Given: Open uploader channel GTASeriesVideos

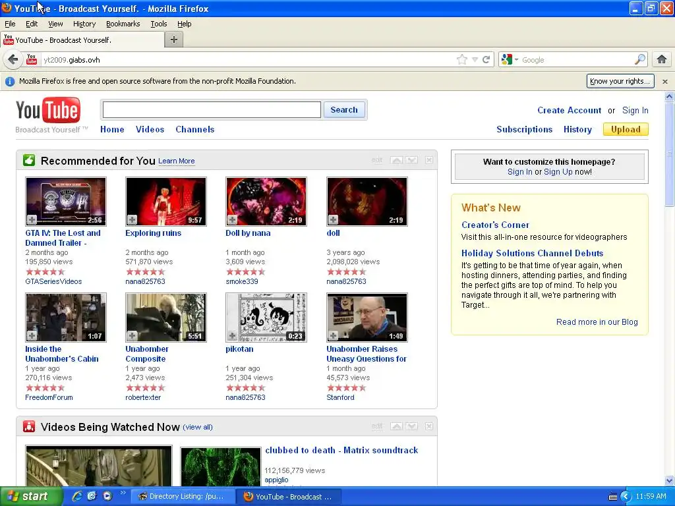Looking at the screenshot, I should [53, 281].
